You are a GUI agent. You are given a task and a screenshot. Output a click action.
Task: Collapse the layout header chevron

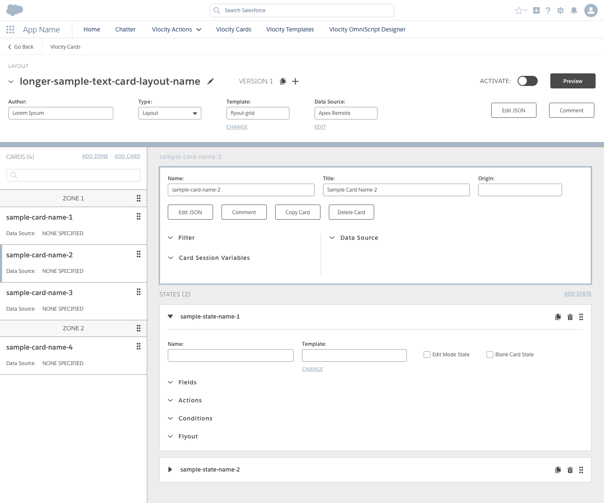click(x=11, y=82)
